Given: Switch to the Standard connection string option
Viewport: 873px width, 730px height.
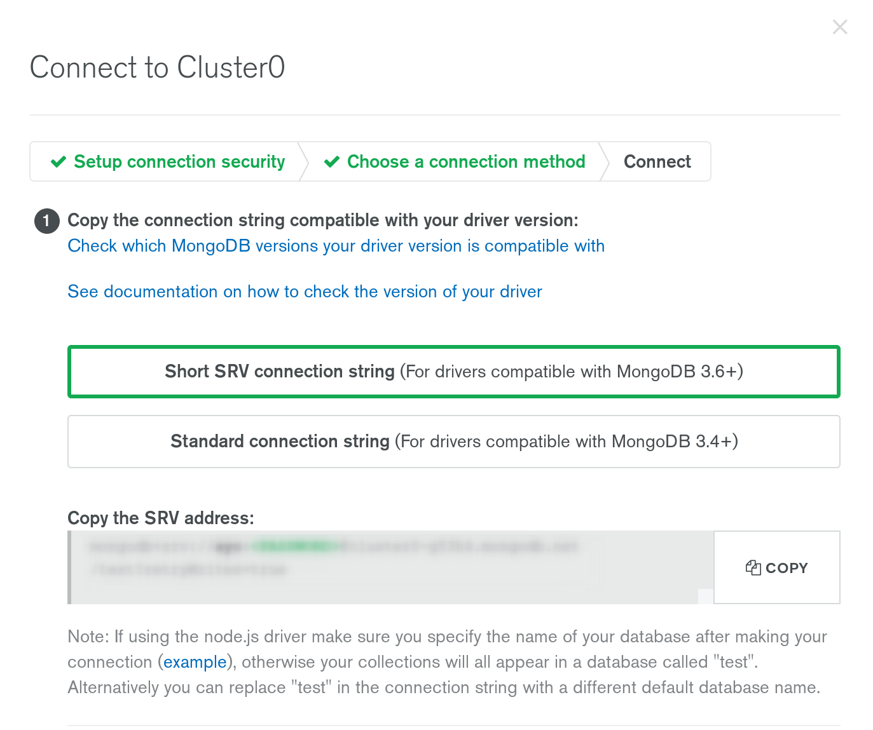Looking at the screenshot, I should click(x=453, y=442).
